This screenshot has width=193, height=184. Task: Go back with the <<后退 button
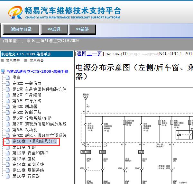pos(54,30)
